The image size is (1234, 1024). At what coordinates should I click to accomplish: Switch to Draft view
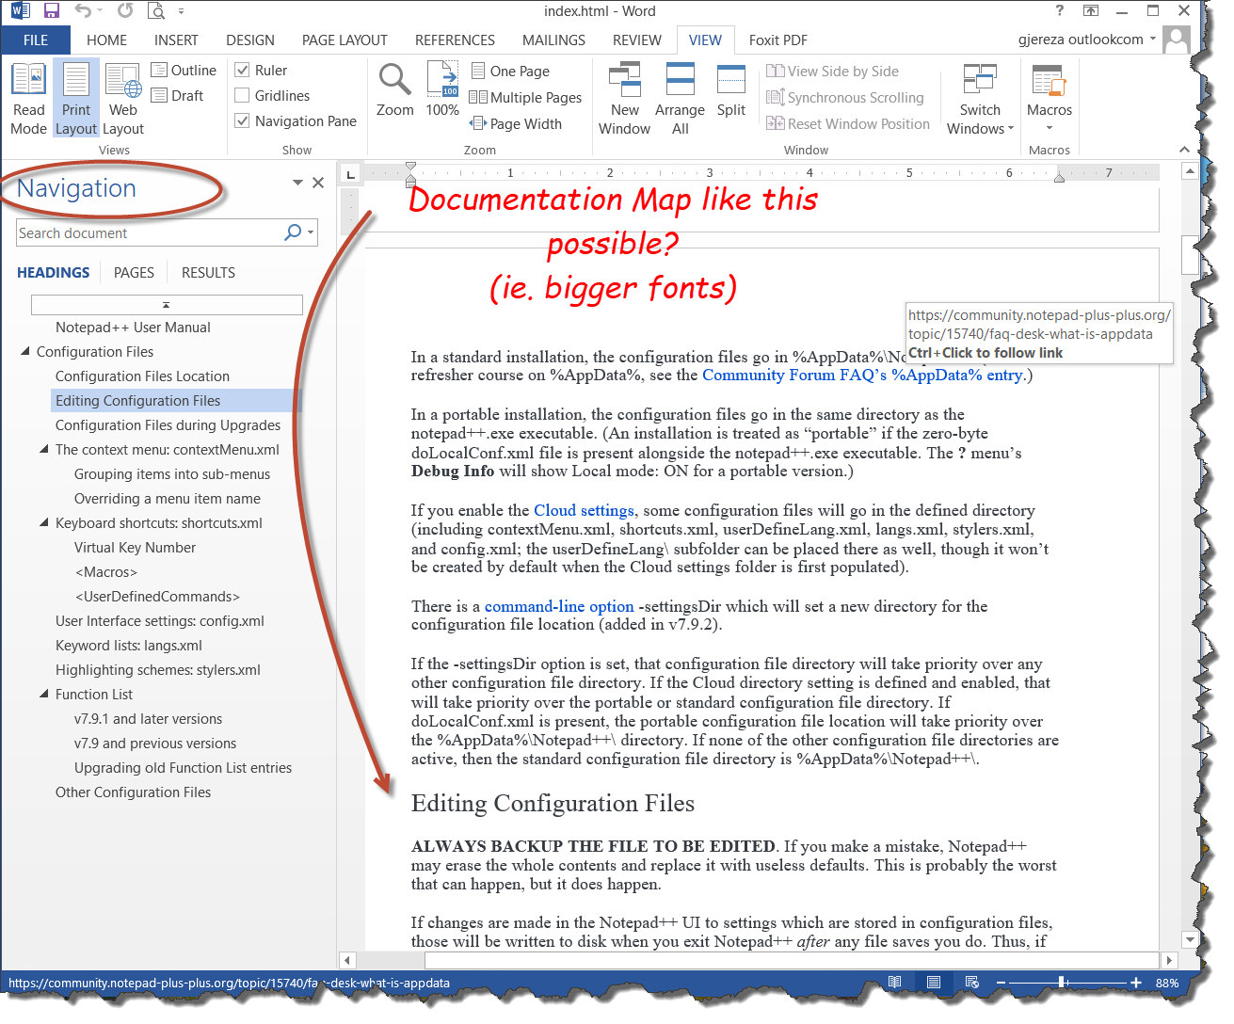(178, 95)
